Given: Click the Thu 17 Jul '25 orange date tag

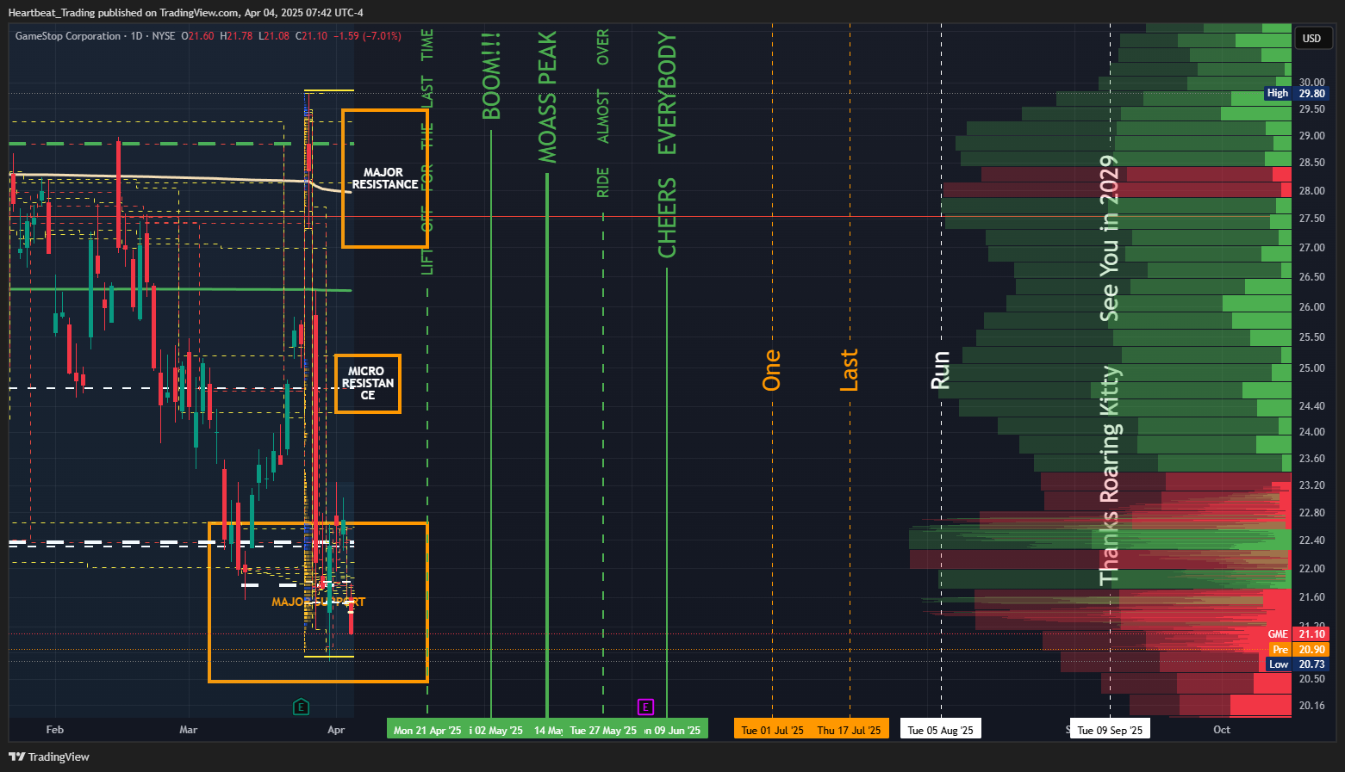Looking at the screenshot, I should [x=849, y=730].
